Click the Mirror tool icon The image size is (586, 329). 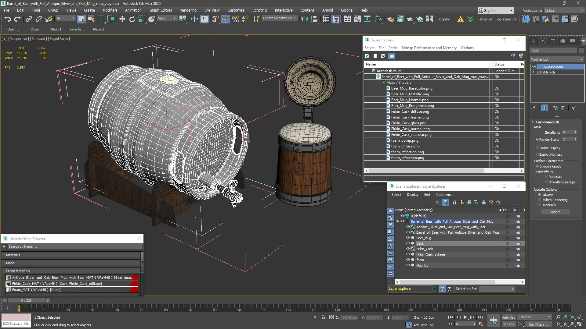[304, 19]
